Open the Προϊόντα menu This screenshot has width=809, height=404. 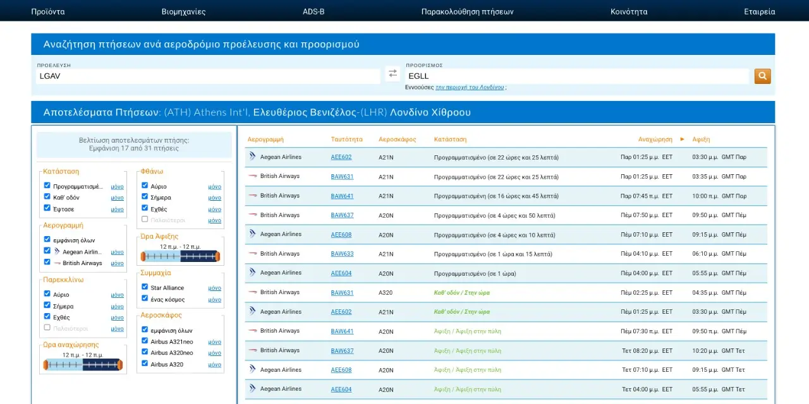tap(48, 11)
